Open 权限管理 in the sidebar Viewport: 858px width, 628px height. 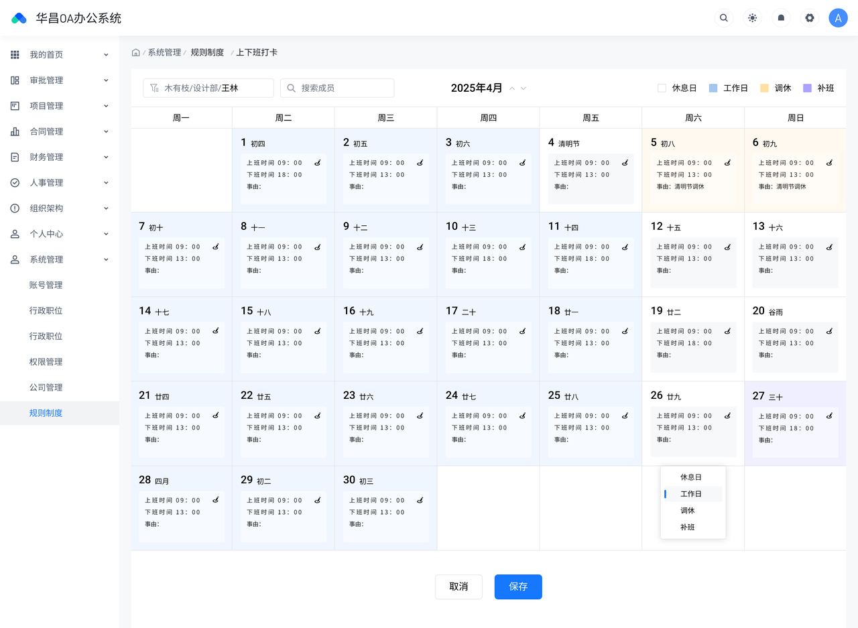tap(46, 362)
